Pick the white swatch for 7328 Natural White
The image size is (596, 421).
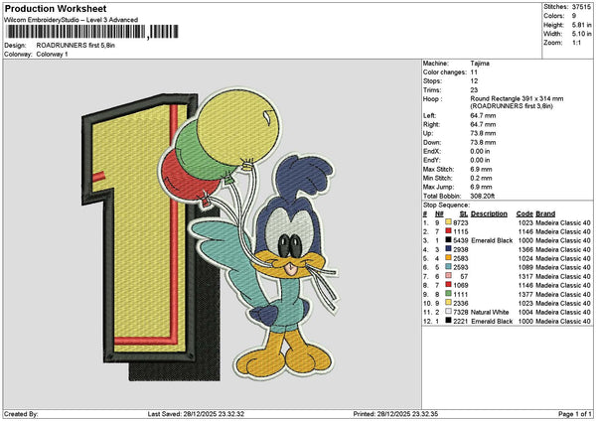click(x=448, y=312)
